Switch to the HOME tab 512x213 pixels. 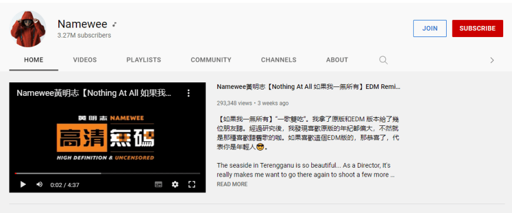coord(34,60)
